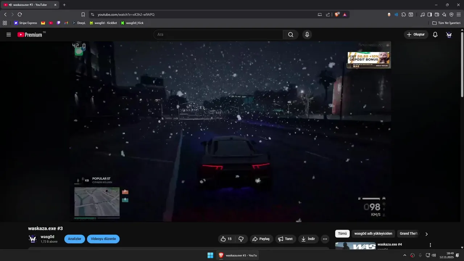Open the DeepL bookmark

(79, 23)
